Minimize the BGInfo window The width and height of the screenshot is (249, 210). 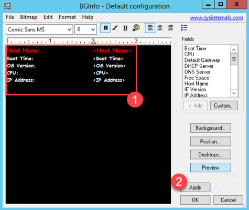[x=208, y=4]
